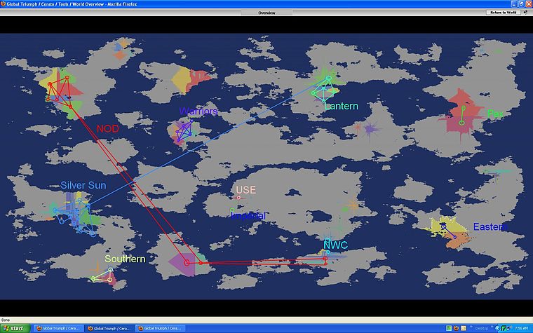Viewport: 533px width, 333px height.
Task: Click the network computers tray icon
Action: (x=509, y=328)
